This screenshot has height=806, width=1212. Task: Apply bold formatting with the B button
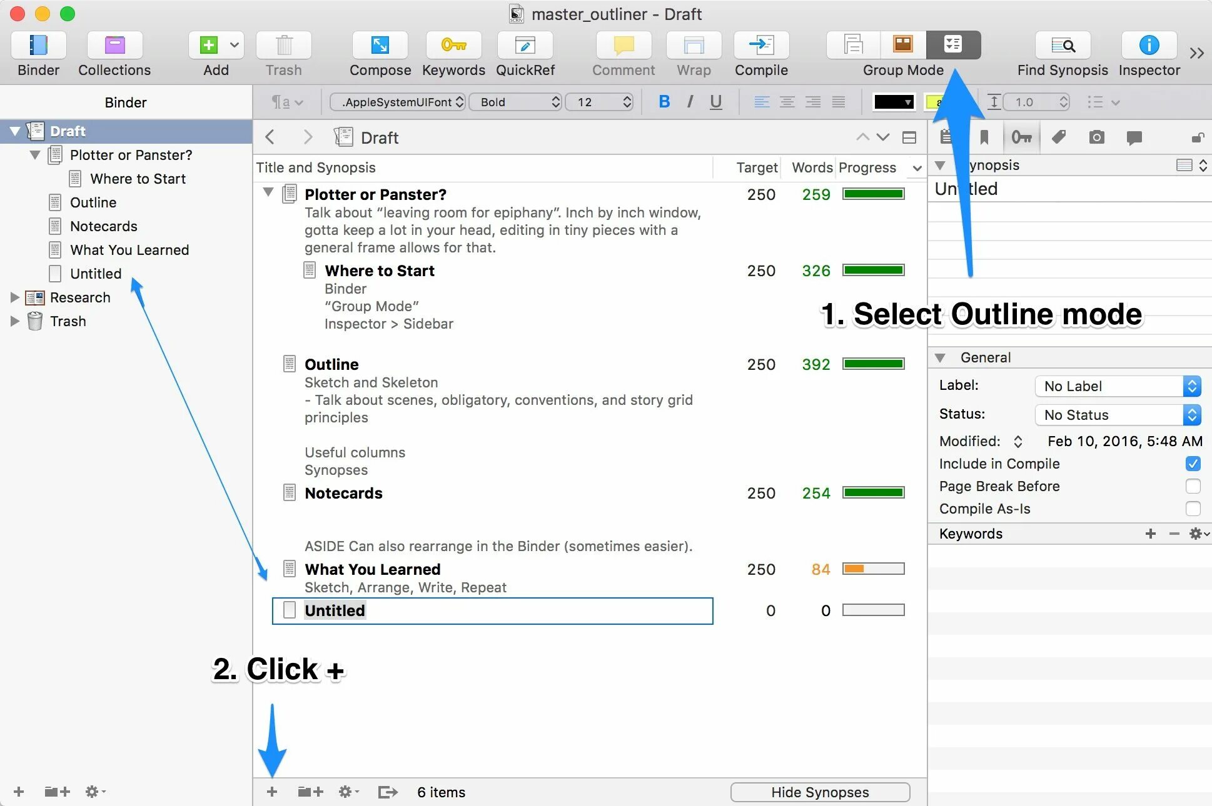coord(664,102)
